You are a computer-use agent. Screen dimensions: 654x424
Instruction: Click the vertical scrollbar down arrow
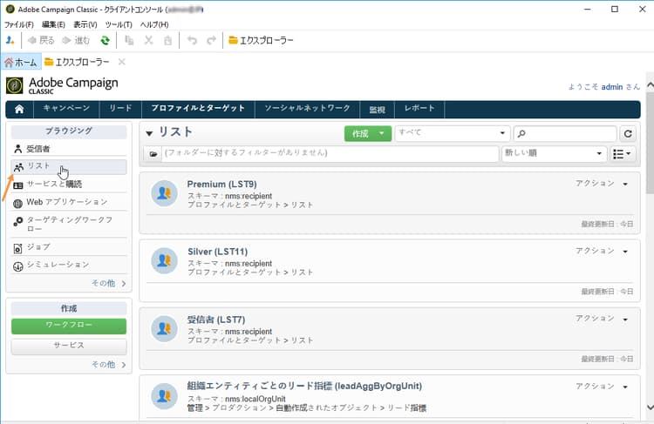(x=650, y=407)
